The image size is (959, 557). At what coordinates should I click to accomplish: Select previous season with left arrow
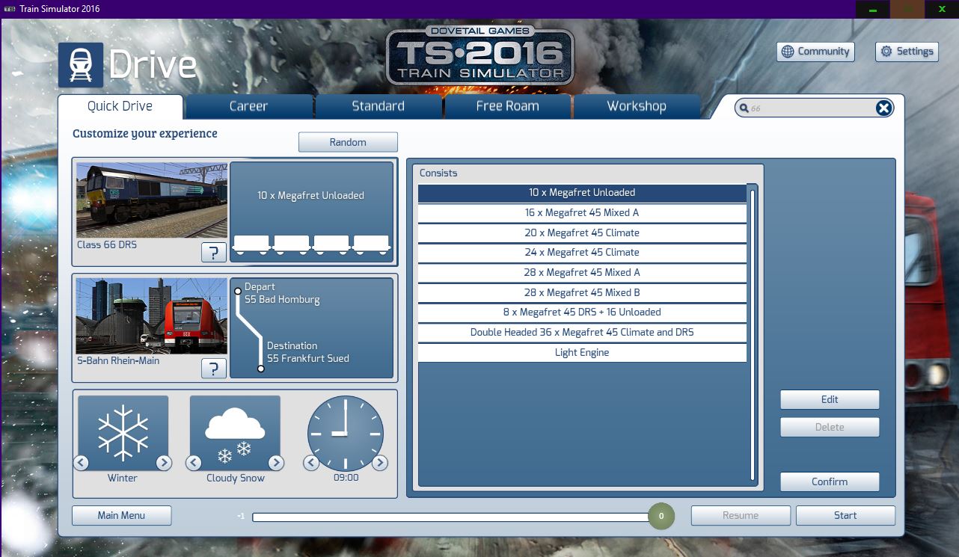point(81,463)
